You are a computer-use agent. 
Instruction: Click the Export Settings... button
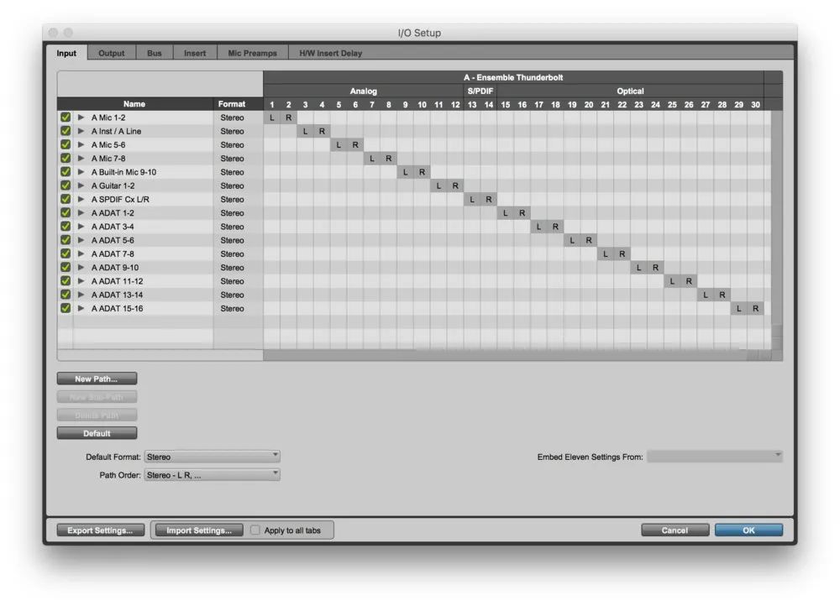(100, 530)
